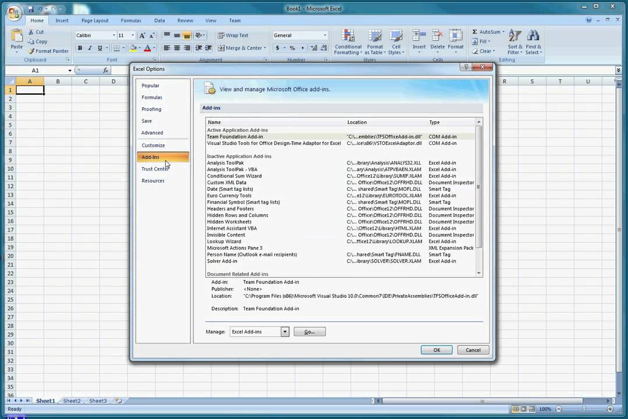Toggle Wrap Text
628x419 pixels.
coord(233,35)
